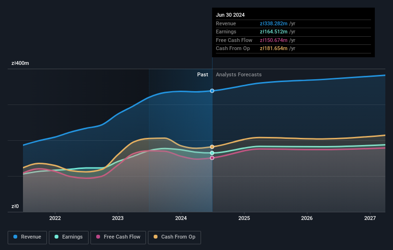Click the Cash From Op label in tooltip
The height and width of the screenshot is (250, 393).
tap(233, 49)
